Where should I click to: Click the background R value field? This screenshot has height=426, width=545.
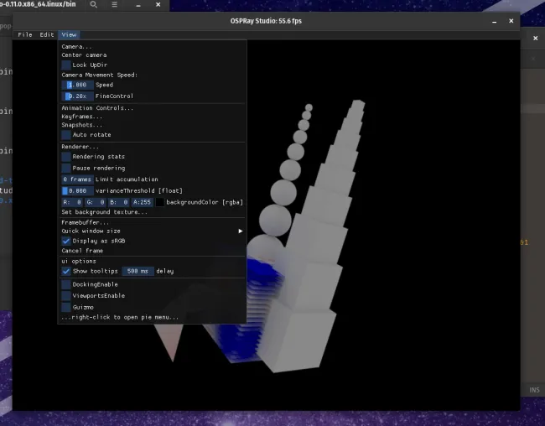tap(72, 202)
